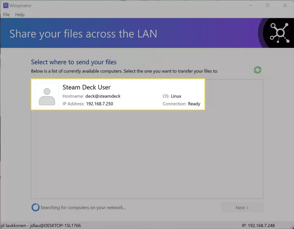Click the network share logo in banner
This screenshot has width=294, height=229.
279,33
